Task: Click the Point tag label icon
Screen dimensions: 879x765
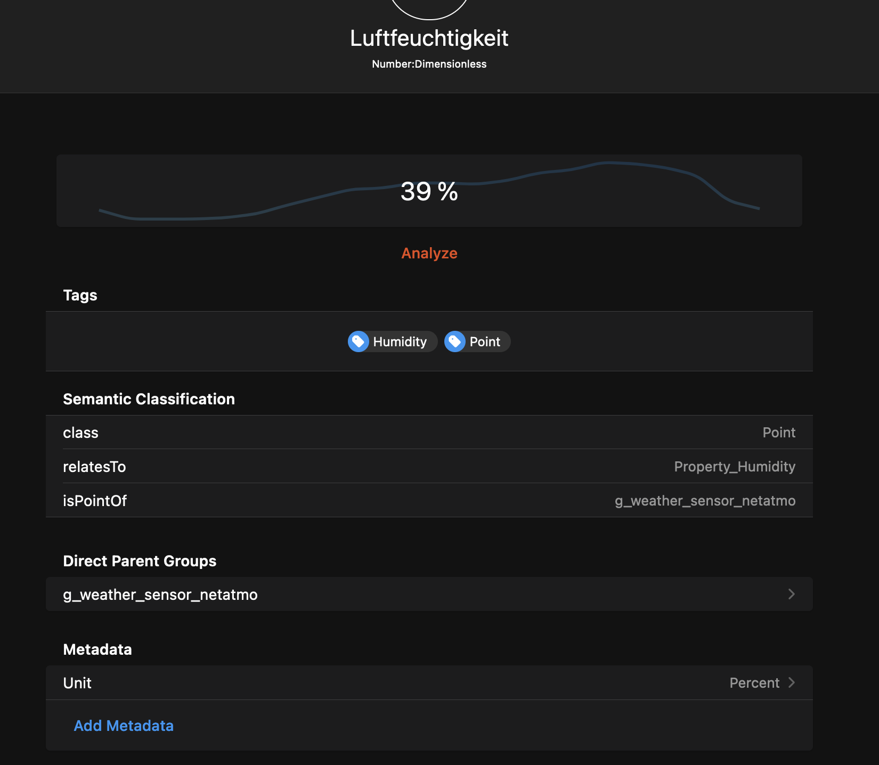Action: [x=456, y=341]
